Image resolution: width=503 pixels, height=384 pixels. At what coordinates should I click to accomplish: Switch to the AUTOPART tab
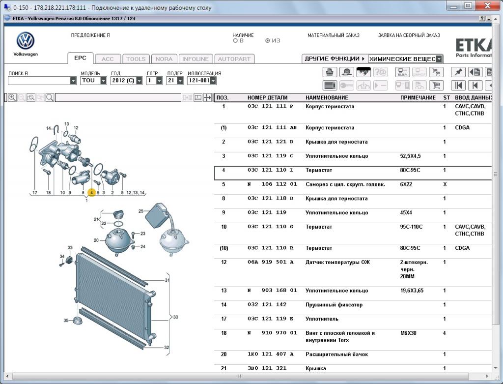[x=234, y=59]
